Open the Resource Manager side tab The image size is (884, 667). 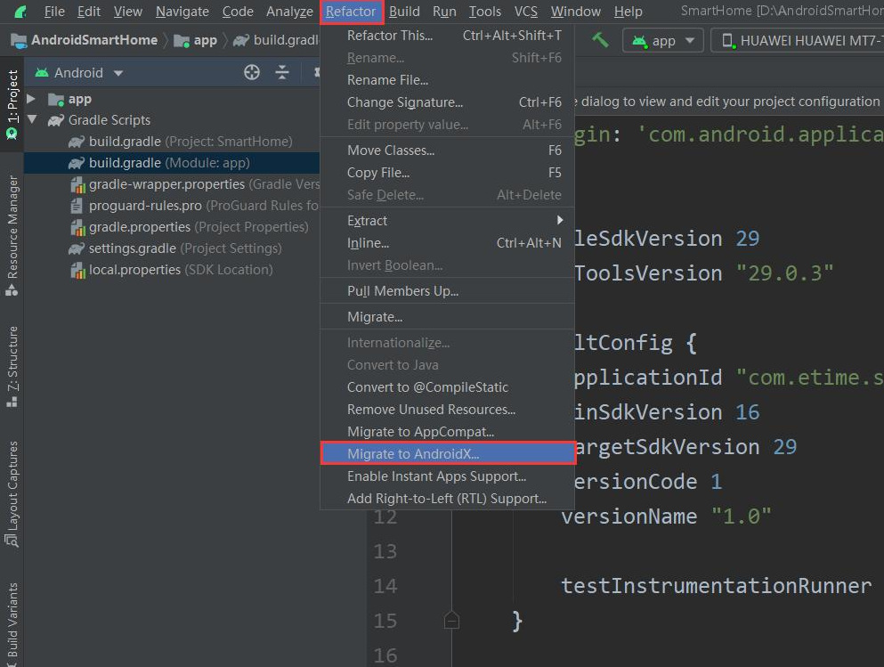(x=12, y=235)
